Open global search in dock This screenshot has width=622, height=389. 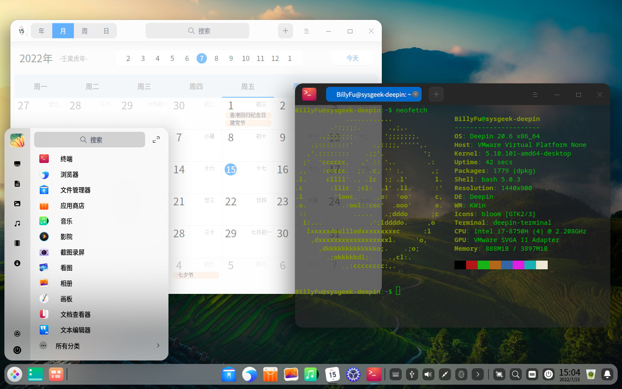tap(516, 374)
